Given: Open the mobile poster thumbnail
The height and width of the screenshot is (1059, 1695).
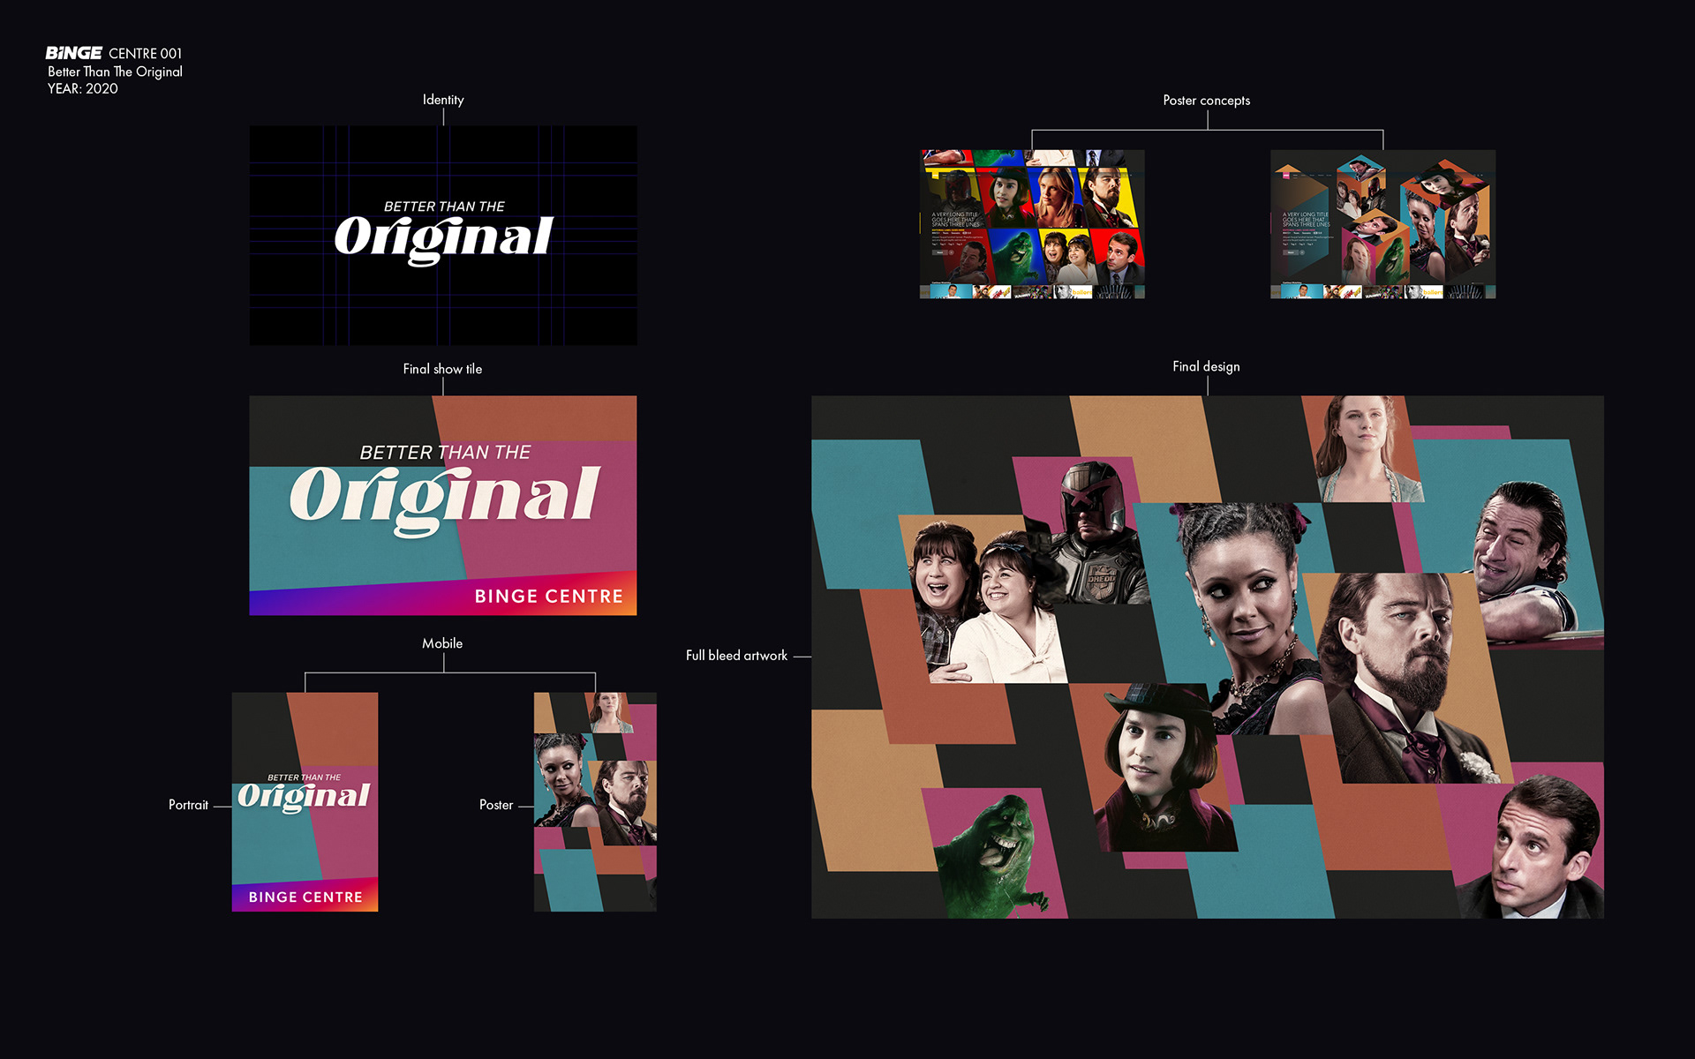Looking at the screenshot, I should coord(595,802).
